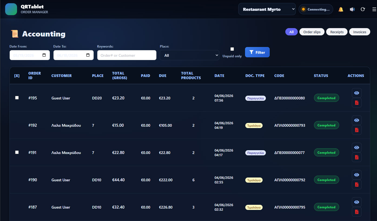The image size is (377, 221).
Task: Open Date From calendar picker icon
Action: point(44,55)
